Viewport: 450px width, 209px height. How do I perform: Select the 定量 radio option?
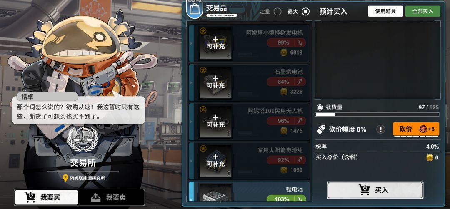277,12
